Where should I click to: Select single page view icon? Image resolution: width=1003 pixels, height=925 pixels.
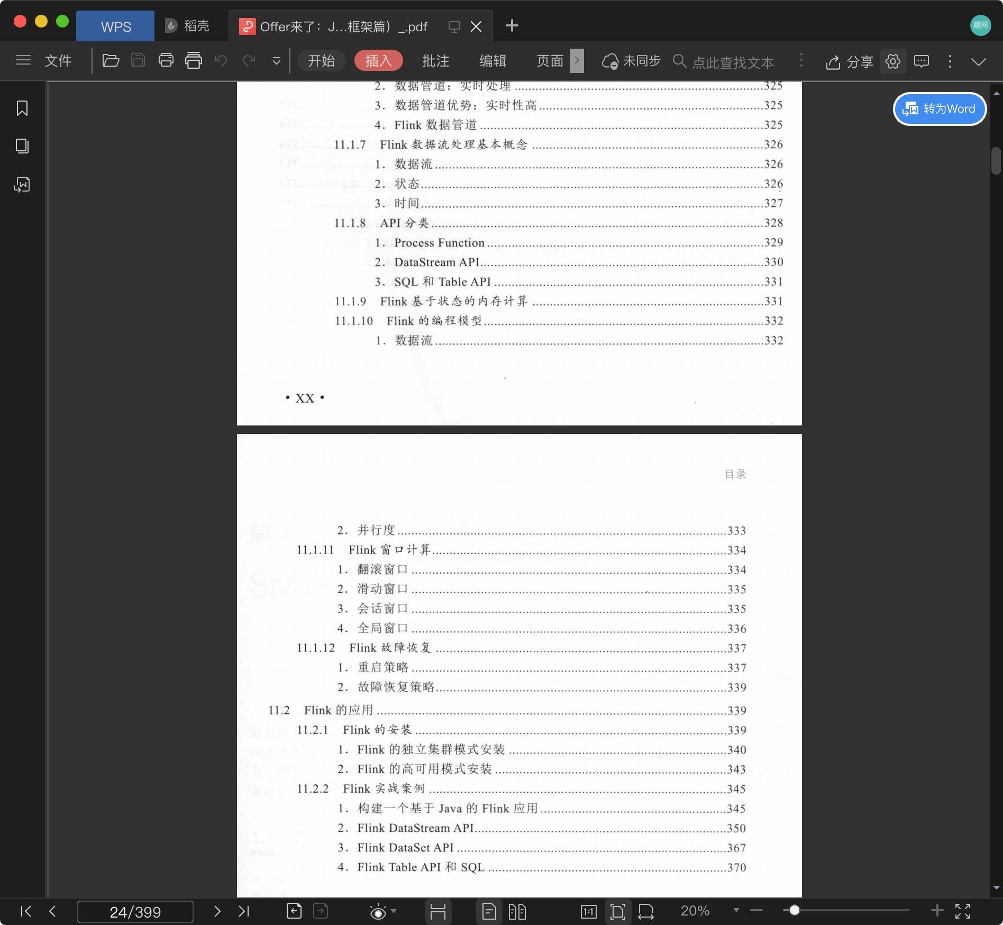pos(489,911)
